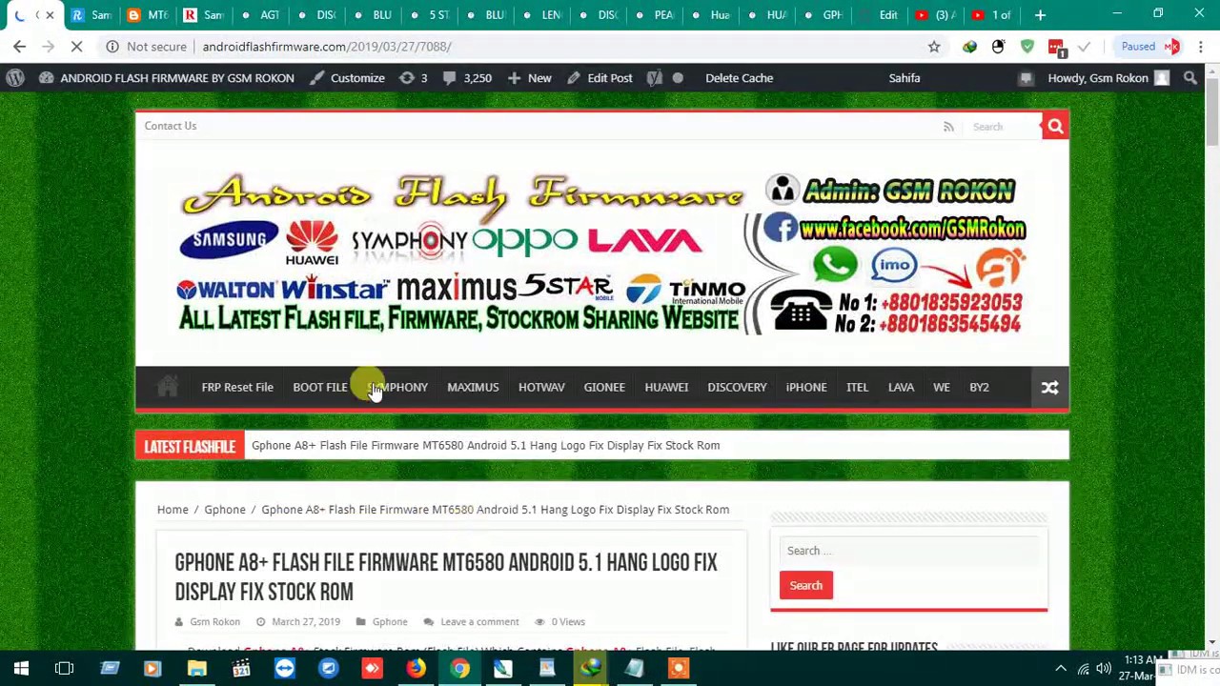Click the Paused profile button in Chrome
The image size is (1220, 686).
(1150, 46)
